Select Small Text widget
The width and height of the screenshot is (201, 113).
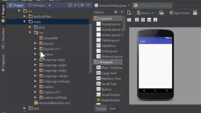click(x=106, y=84)
